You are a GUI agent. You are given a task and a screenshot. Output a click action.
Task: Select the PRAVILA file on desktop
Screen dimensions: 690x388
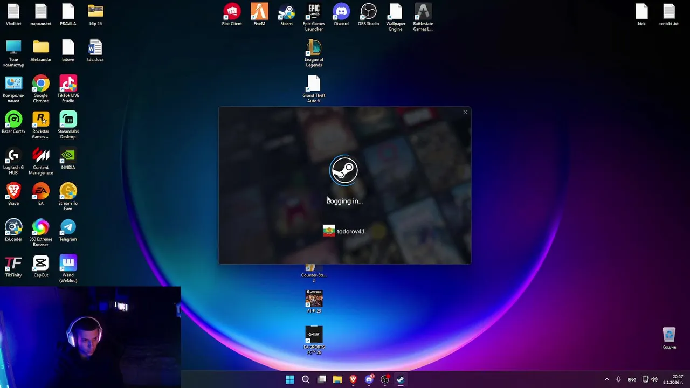[68, 15]
